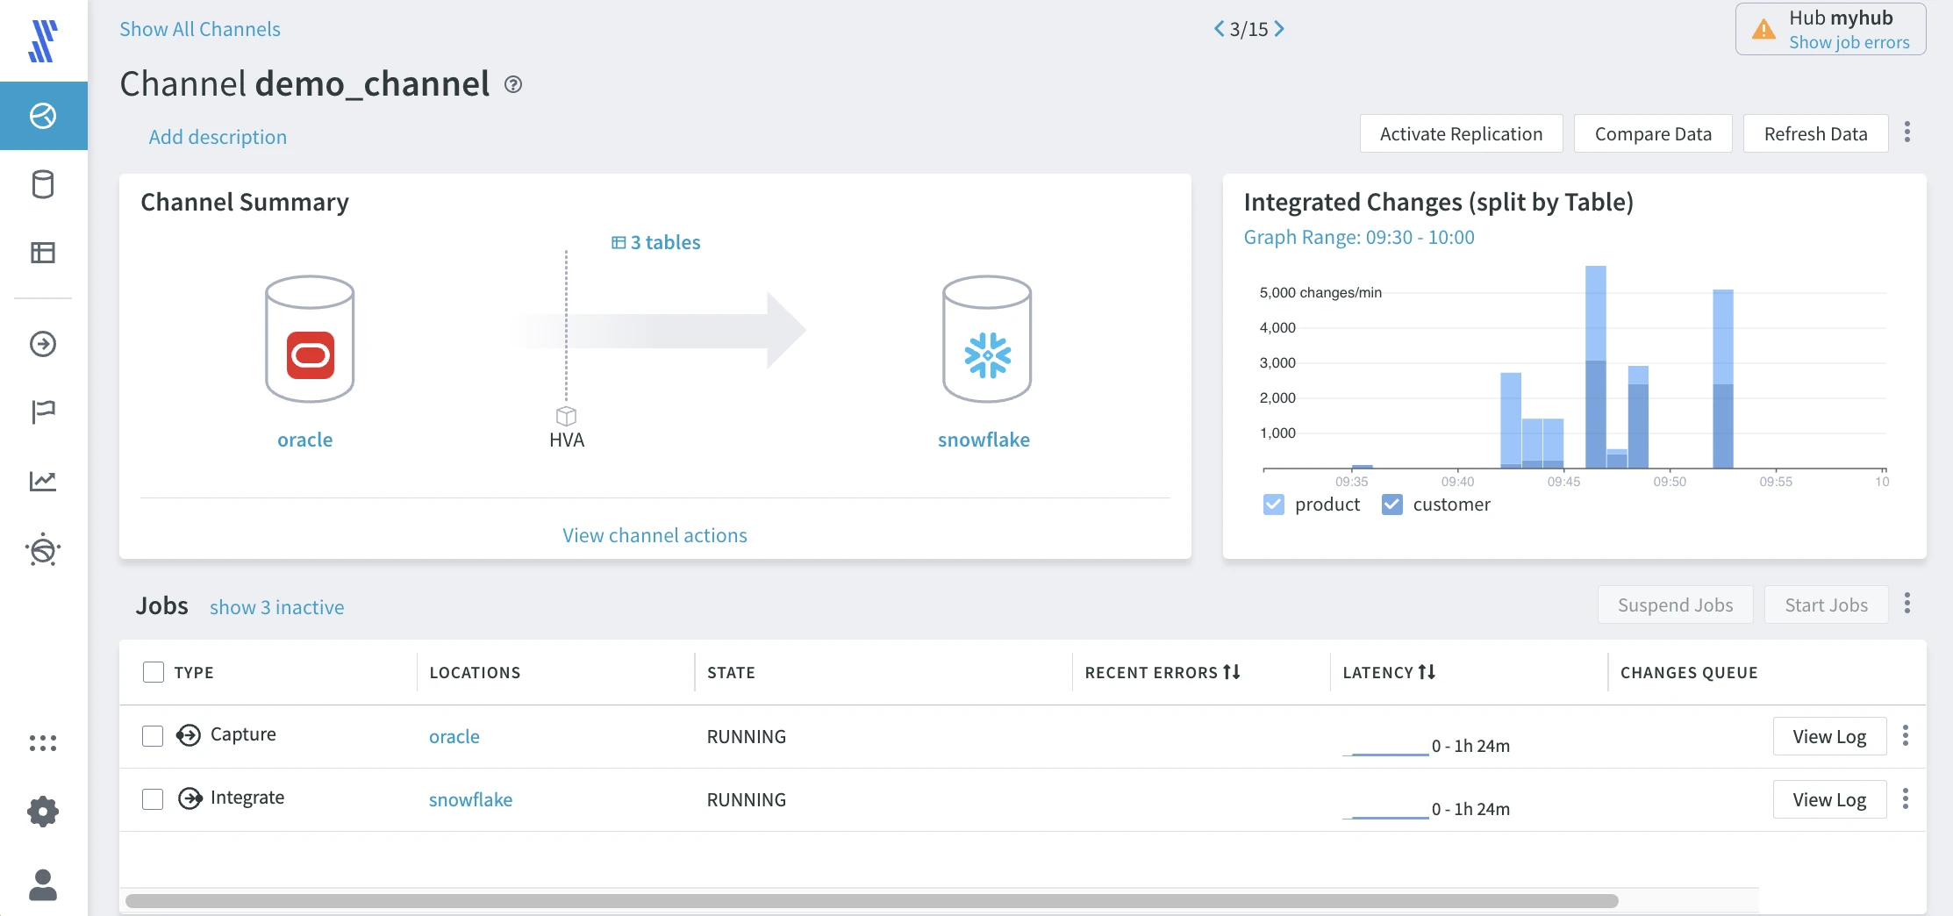Open the Jobs section kebab menu
1953x916 pixels.
[x=1907, y=604]
